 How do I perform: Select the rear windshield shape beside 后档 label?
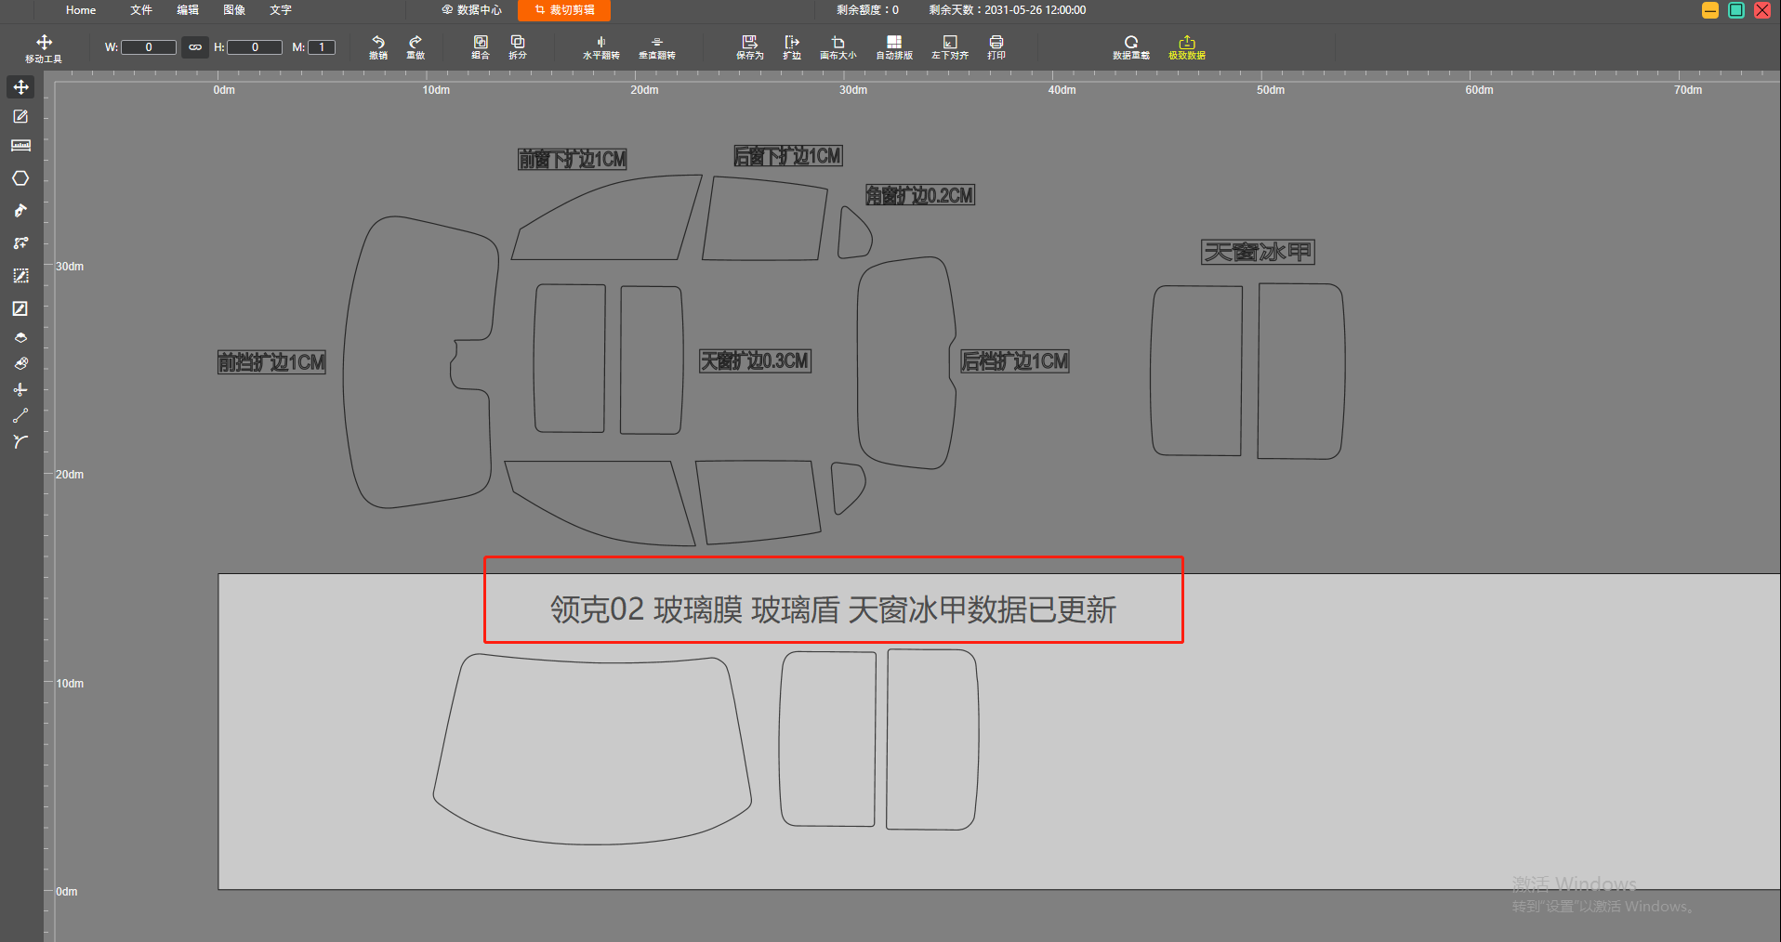click(906, 363)
